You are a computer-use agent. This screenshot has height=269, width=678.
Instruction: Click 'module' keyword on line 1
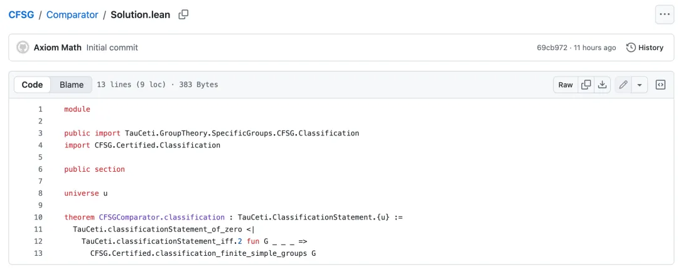pyautogui.click(x=77, y=109)
